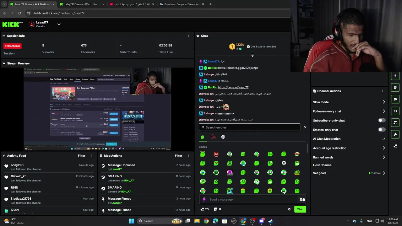This screenshot has height=226, width=402.
Task: Select the Lsaad77 channel emotes tab
Action: pos(213,137)
